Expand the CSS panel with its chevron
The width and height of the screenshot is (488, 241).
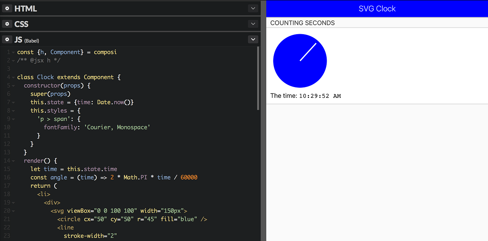pyautogui.click(x=253, y=24)
